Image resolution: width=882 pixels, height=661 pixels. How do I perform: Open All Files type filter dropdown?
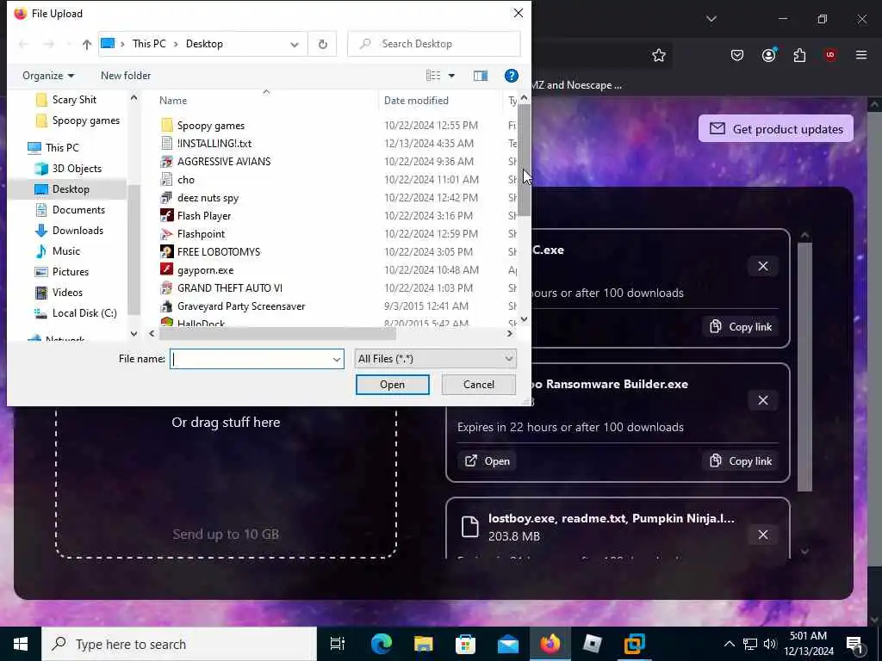click(x=435, y=359)
